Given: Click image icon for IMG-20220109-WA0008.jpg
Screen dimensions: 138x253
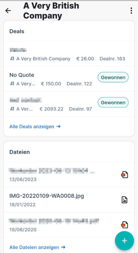Looking at the screenshot, I should pos(124,200).
